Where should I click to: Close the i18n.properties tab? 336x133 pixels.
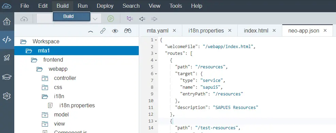click(x=230, y=30)
